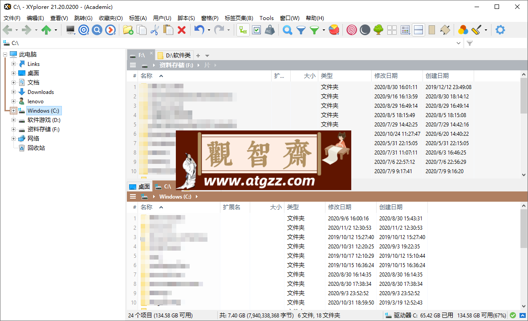Open the Tools menu
Viewport: 528px width, 321px height.
coord(266,18)
